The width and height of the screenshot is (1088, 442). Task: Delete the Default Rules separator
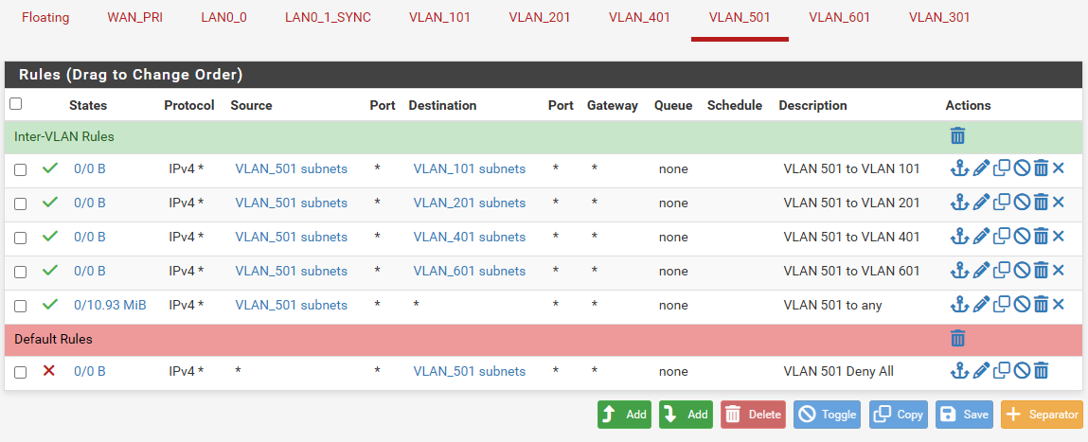957,339
